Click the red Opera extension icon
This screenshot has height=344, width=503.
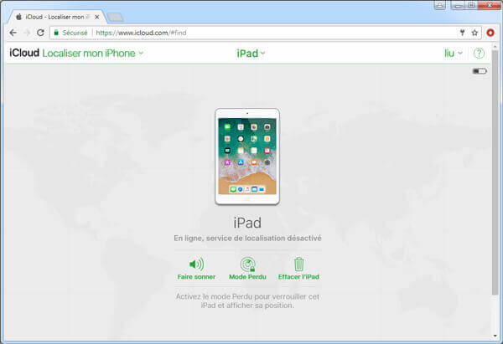coord(490,33)
